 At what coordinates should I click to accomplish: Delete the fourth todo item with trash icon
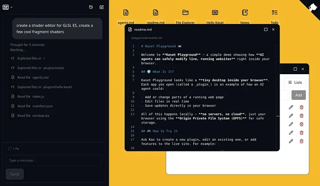301,133
